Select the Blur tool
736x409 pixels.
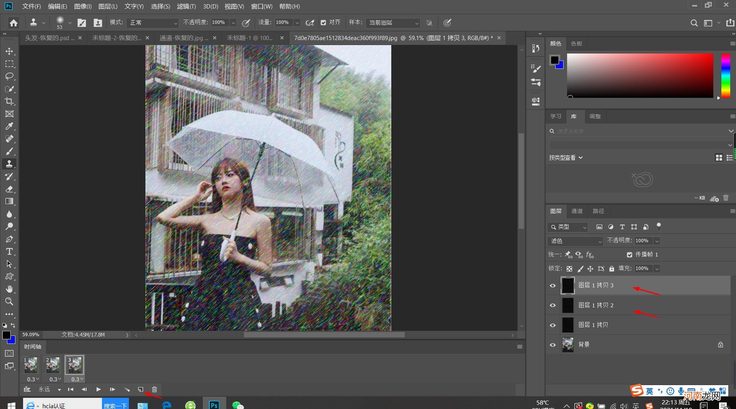click(9, 214)
